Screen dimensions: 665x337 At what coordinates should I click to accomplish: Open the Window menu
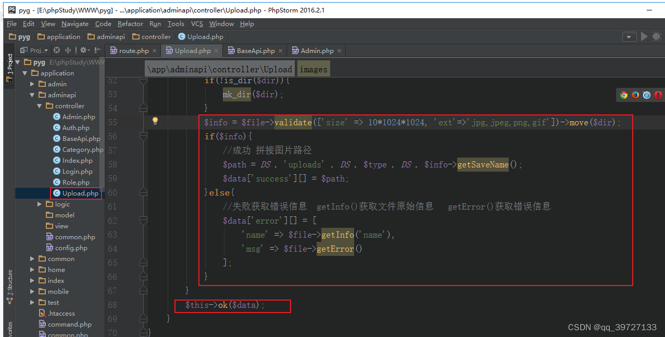click(x=221, y=23)
